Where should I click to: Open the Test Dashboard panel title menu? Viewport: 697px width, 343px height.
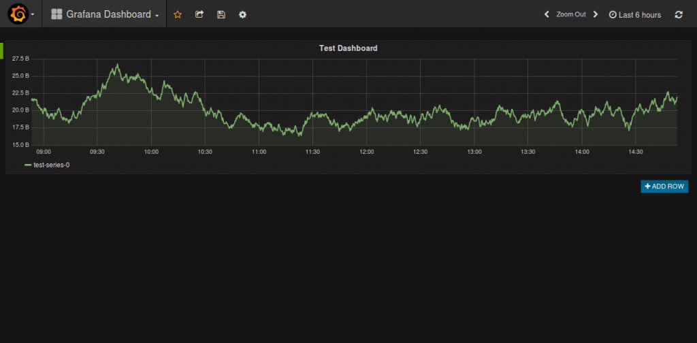(348, 48)
